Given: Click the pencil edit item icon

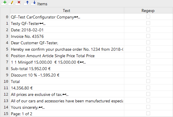Looking at the screenshot, I should pos(11,3).
